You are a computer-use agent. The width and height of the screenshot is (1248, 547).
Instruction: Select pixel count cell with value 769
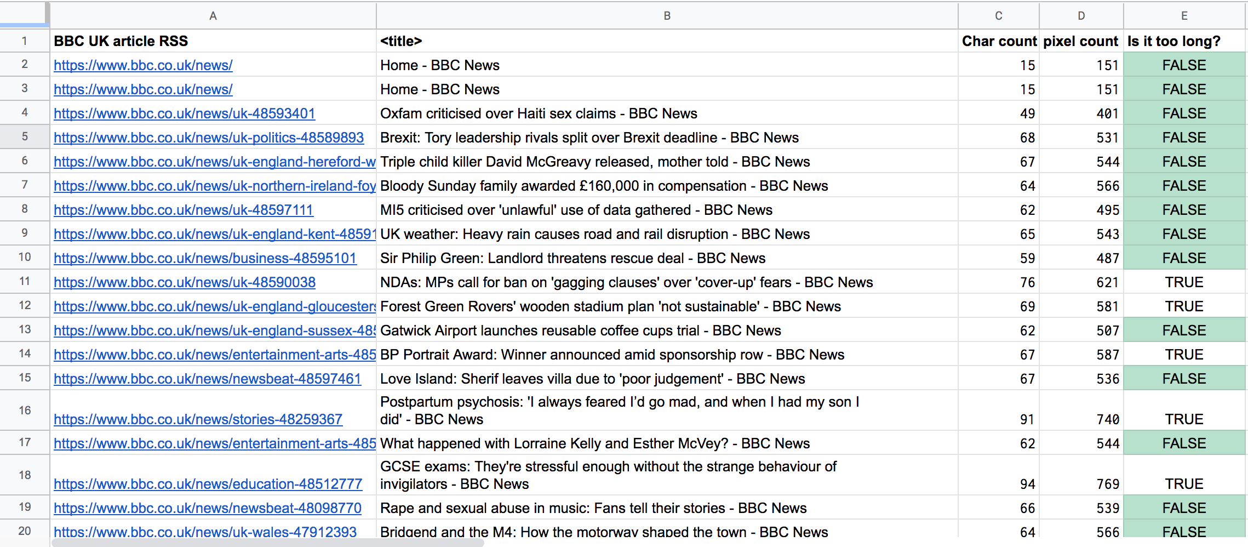(x=1081, y=475)
